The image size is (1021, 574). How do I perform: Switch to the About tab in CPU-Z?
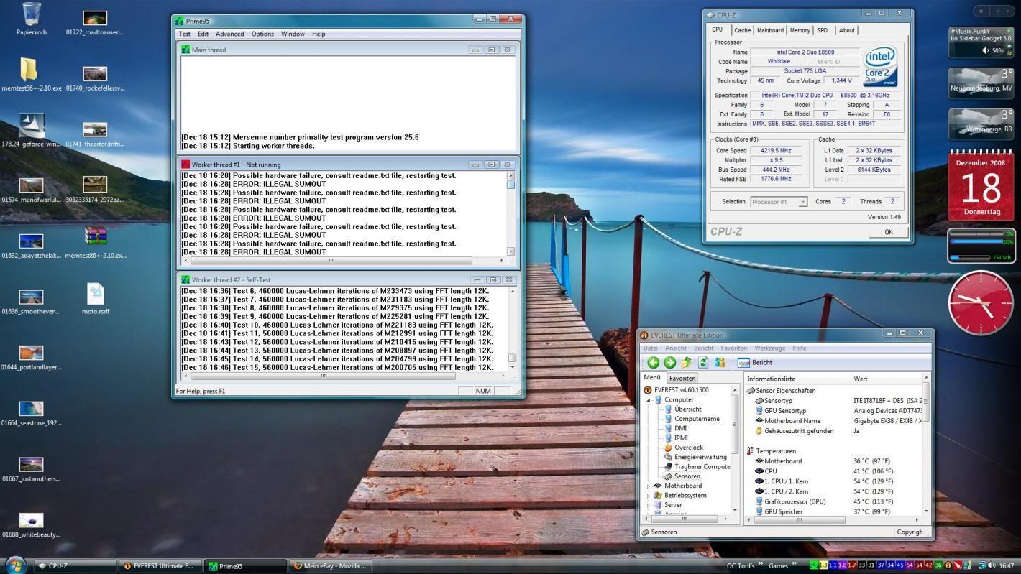point(847,30)
